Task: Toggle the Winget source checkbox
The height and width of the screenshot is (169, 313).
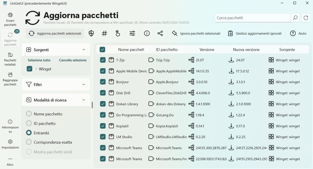Action: (x=29, y=69)
